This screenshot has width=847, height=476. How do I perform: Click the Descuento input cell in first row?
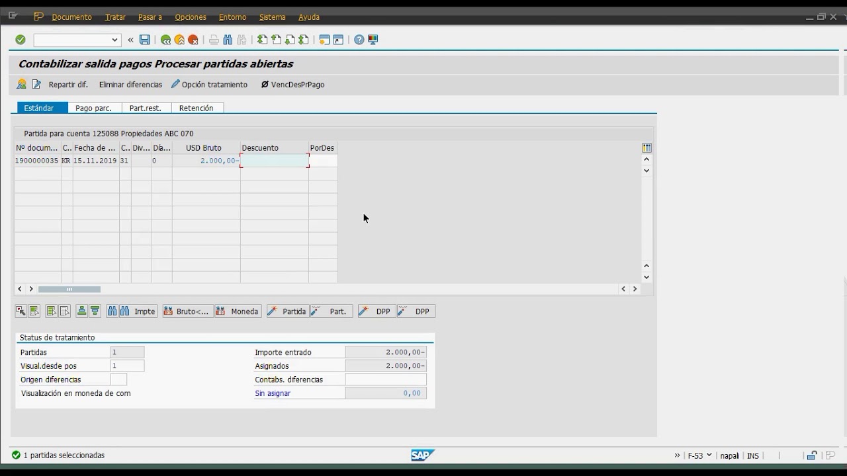[x=275, y=161]
